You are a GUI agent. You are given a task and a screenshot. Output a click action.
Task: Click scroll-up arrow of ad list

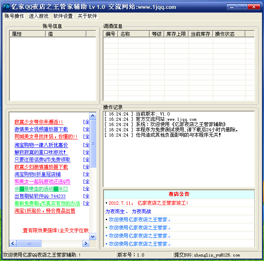[x=92, y=116]
